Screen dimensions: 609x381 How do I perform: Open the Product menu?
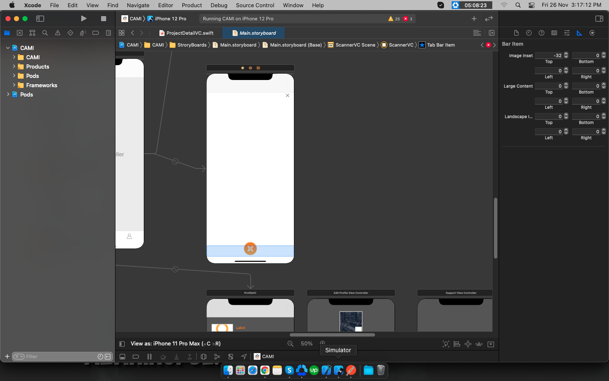point(192,5)
